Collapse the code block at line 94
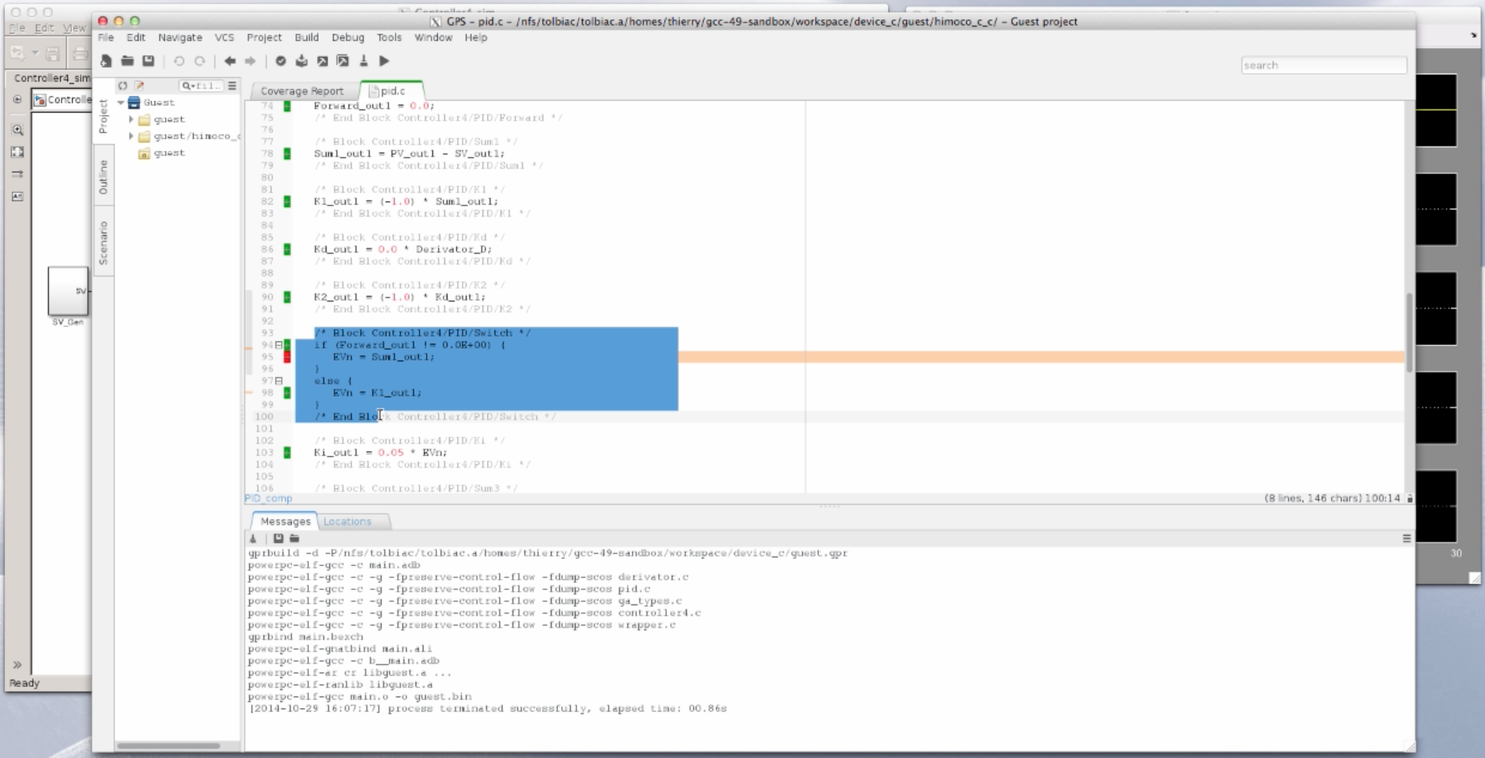 pos(279,345)
